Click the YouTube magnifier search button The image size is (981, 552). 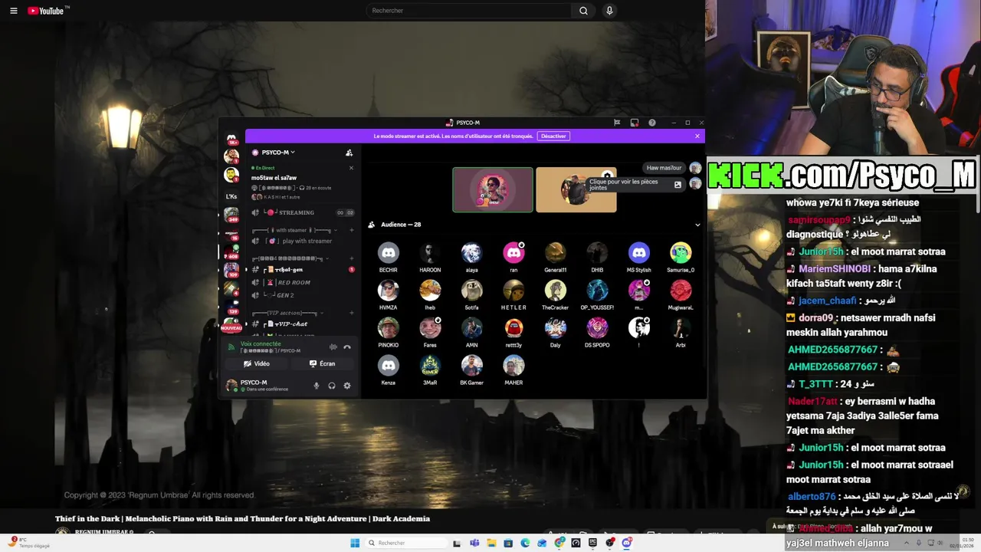click(584, 11)
